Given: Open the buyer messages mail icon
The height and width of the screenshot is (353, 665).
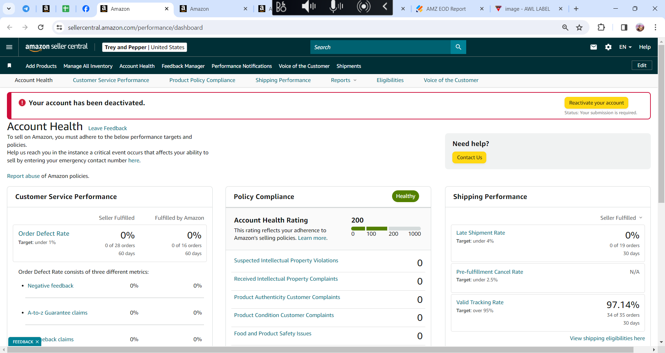Looking at the screenshot, I should tap(594, 47).
